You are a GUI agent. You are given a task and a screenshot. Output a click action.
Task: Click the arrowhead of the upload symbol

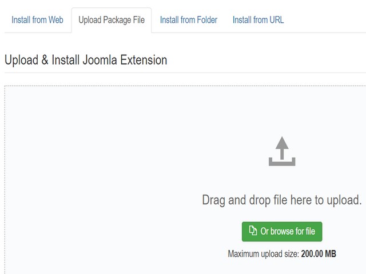(x=282, y=143)
